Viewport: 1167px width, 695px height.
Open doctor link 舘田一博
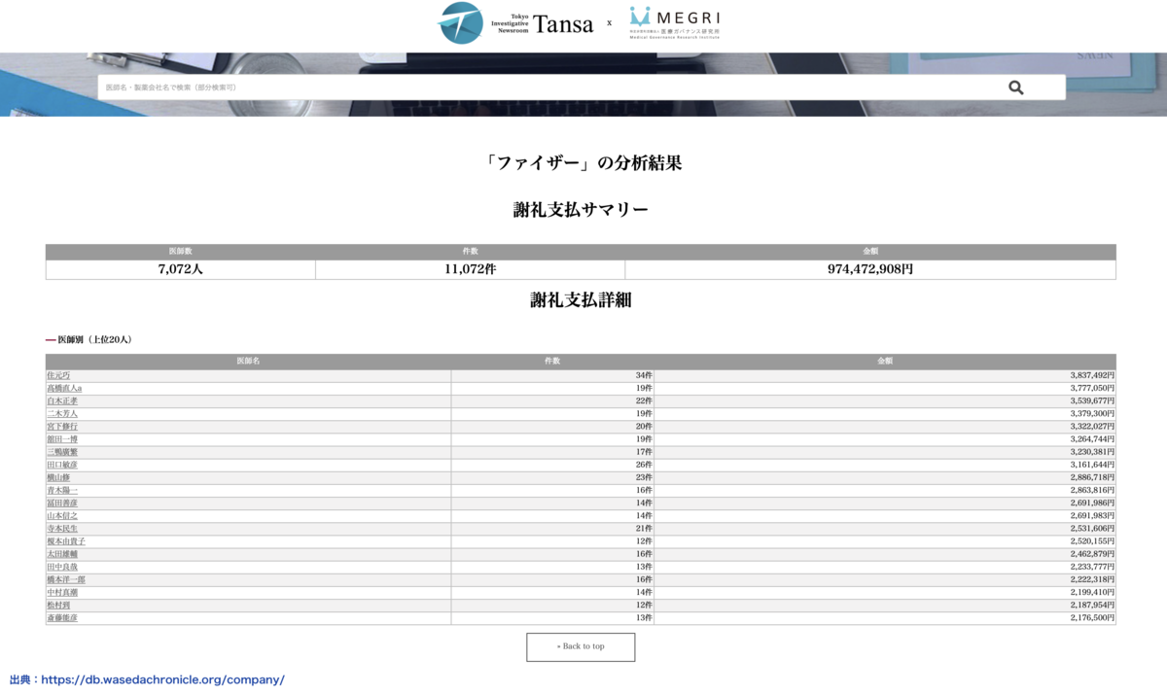coord(62,438)
